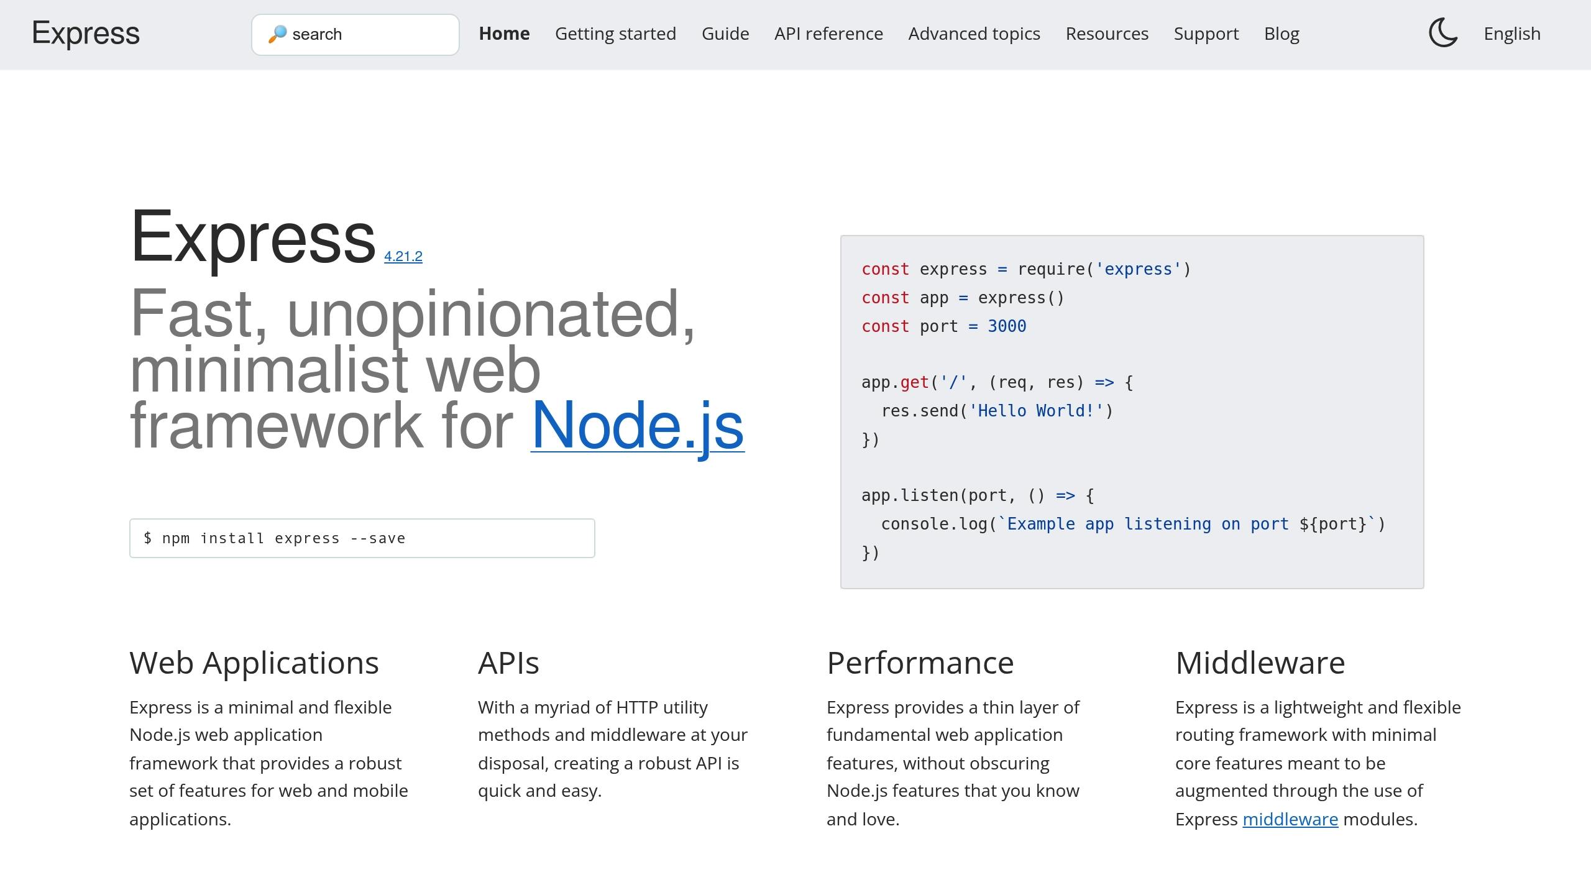1591x895 pixels.
Task: Open the API reference menu
Action: click(828, 34)
